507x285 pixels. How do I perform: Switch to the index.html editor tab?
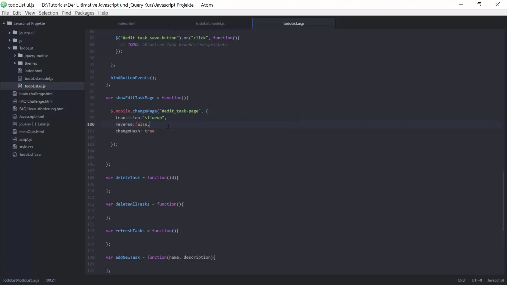click(x=126, y=23)
